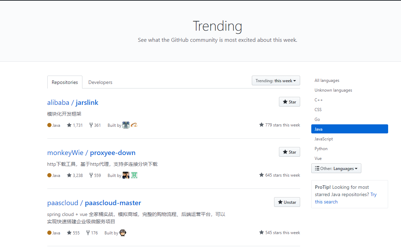View forks count 559 for proxyee-down

click(x=95, y=176)
